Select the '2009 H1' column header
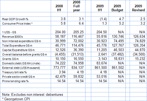Image resolution: width=147 pixels, height=101 pixels. pyautogui.click(x=100, y=8)
